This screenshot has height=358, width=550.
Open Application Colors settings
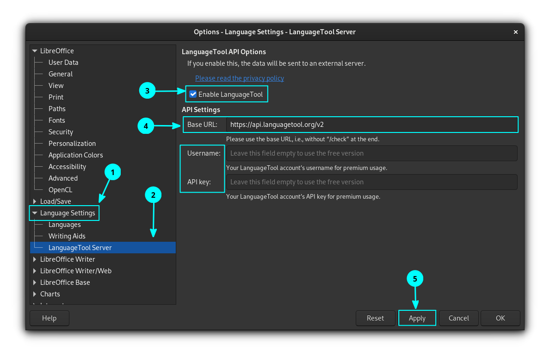click(76, 155)
